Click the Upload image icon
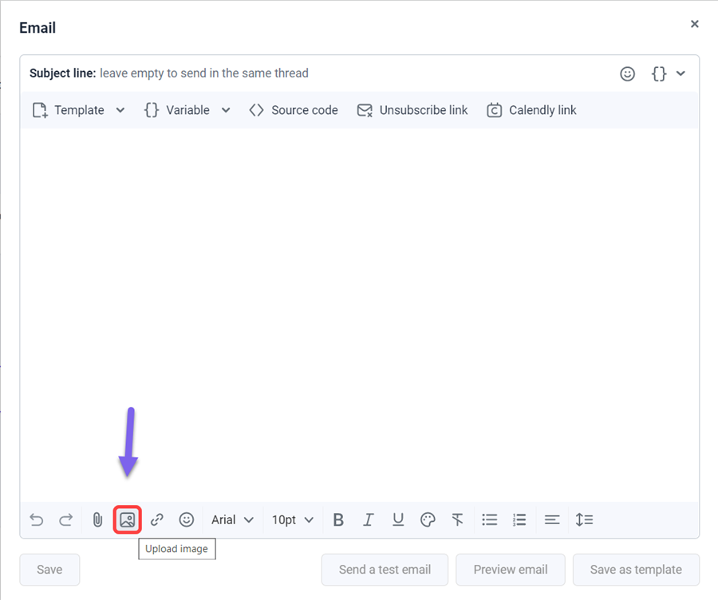Screen dimensions: 718x600 pos(127,519)
